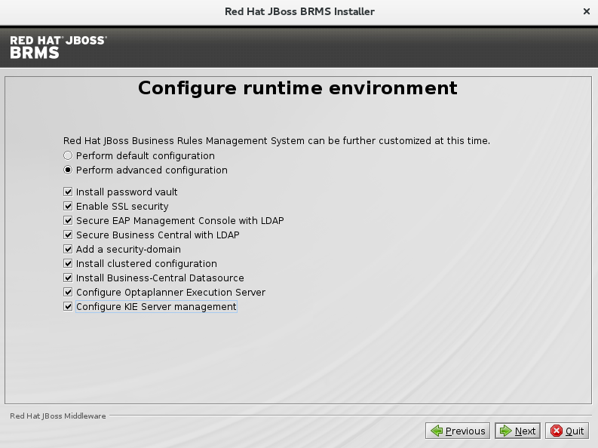598x448 pixels.
Task: Toggle Secure EAP Management Console with LDAP
Action: 68,220
